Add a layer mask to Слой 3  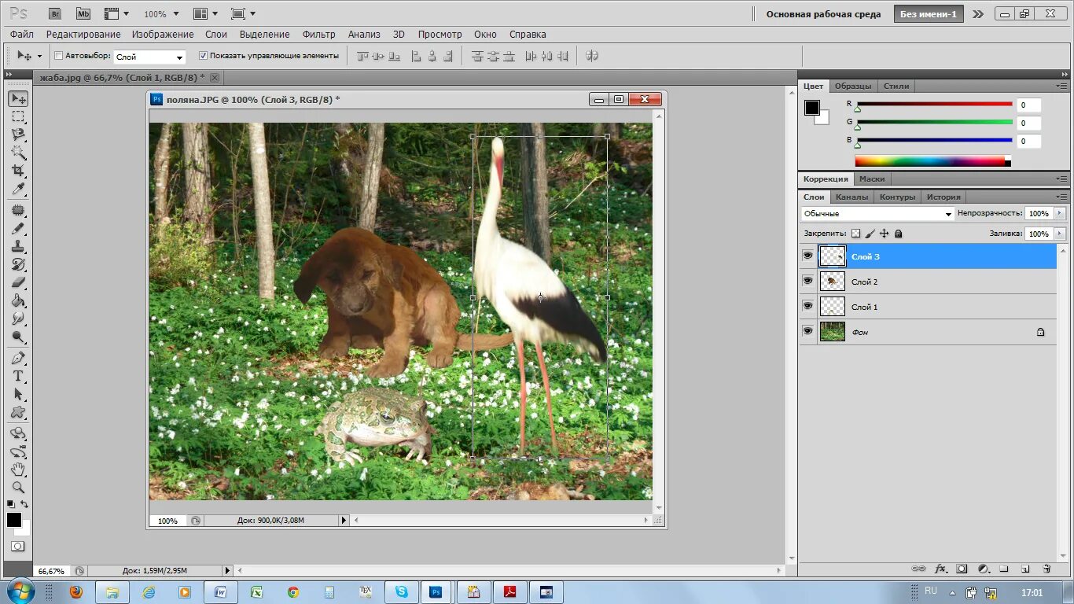(x=962, y=568)
